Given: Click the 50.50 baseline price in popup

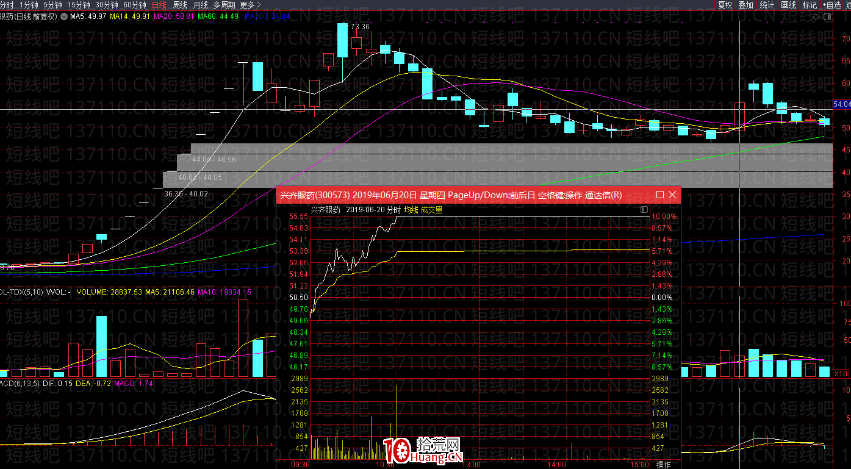Looking at the screenshot, I should [298, 298].
